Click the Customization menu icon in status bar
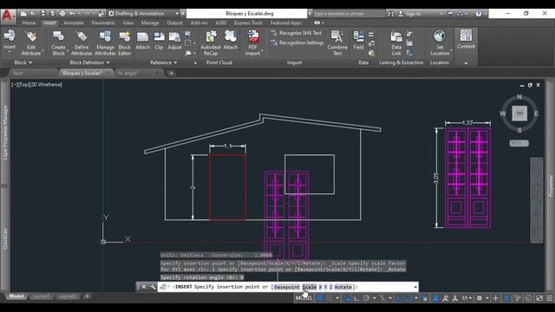The width and height of the screenshot is (555, 312). tap(549, 298)
